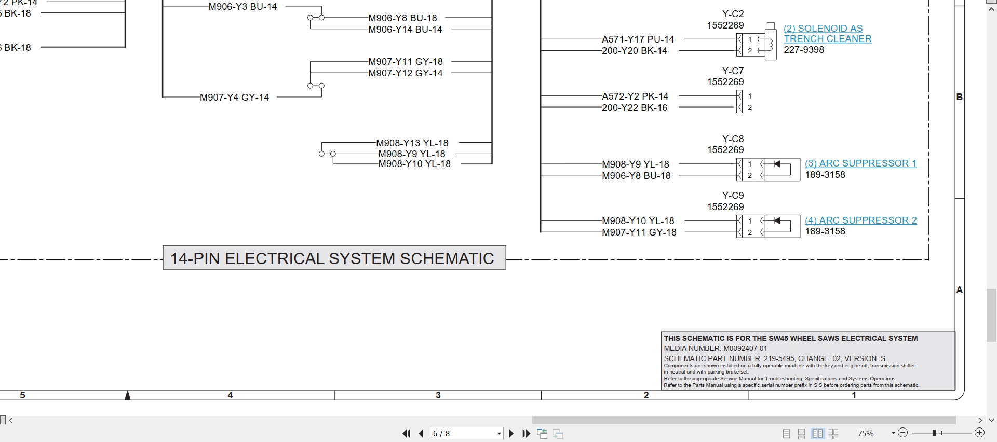
Task: Click wire label 200-Y20 BK-14
Action: pos(635,51)
